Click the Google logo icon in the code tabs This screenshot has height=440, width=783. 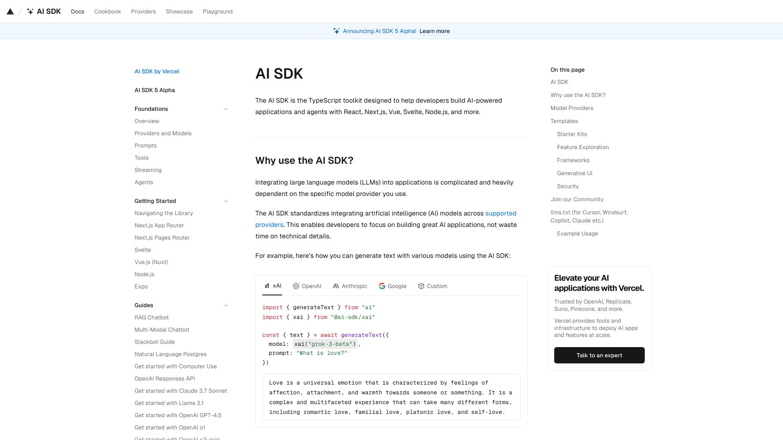tap(382, 286)
